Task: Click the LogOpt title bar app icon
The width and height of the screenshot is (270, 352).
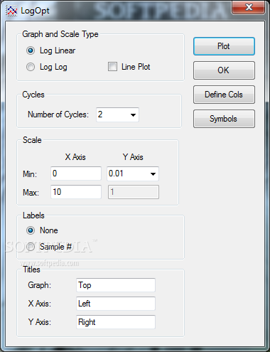Action: [11, 11]
